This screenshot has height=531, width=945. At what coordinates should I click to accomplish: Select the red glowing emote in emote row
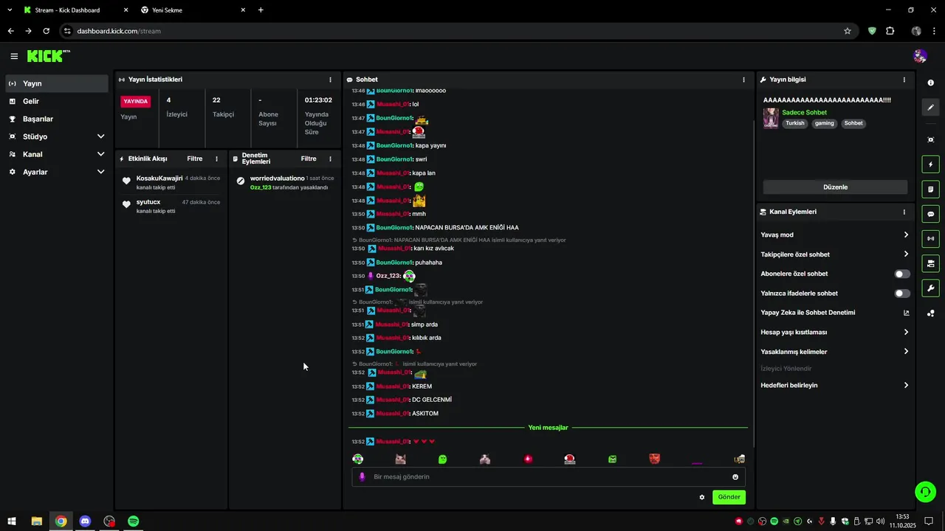[x=528, y=459]
